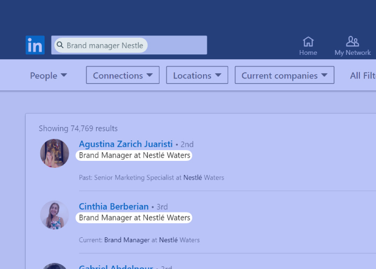Click Gabriel Abdelnour's partially visible profile photo

[x=54, y=266]
